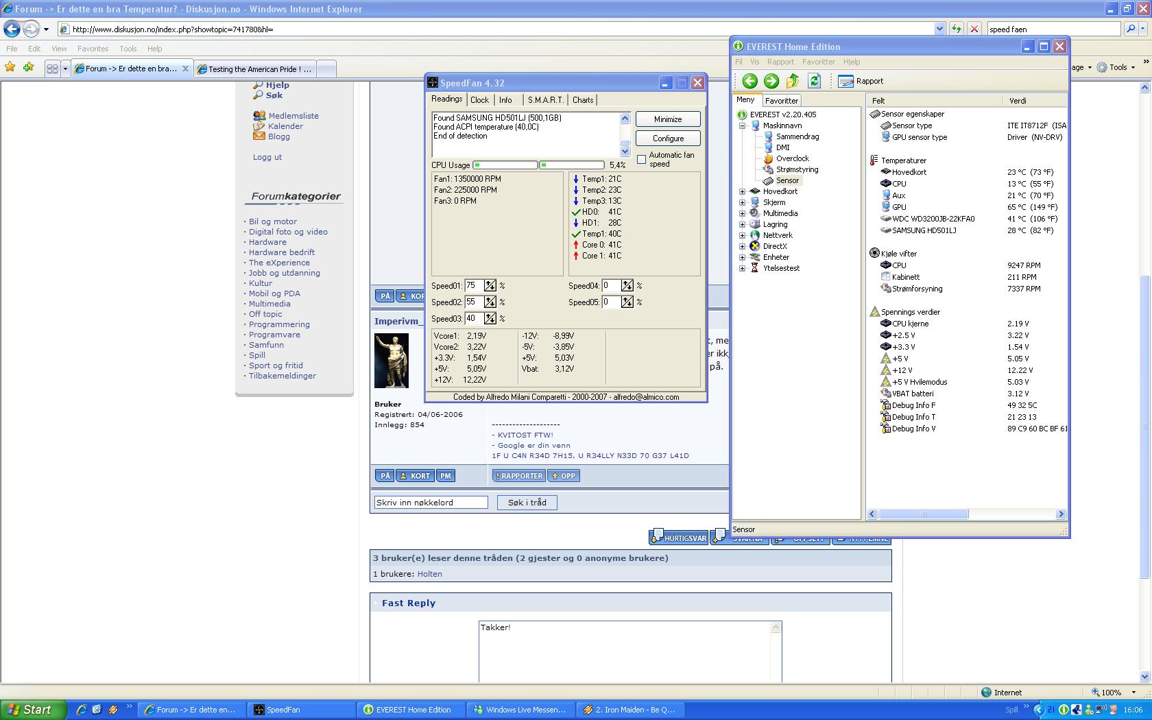Open the Hardware forum category link
This screenshot has height=720, width=1152.
point(267,242)
